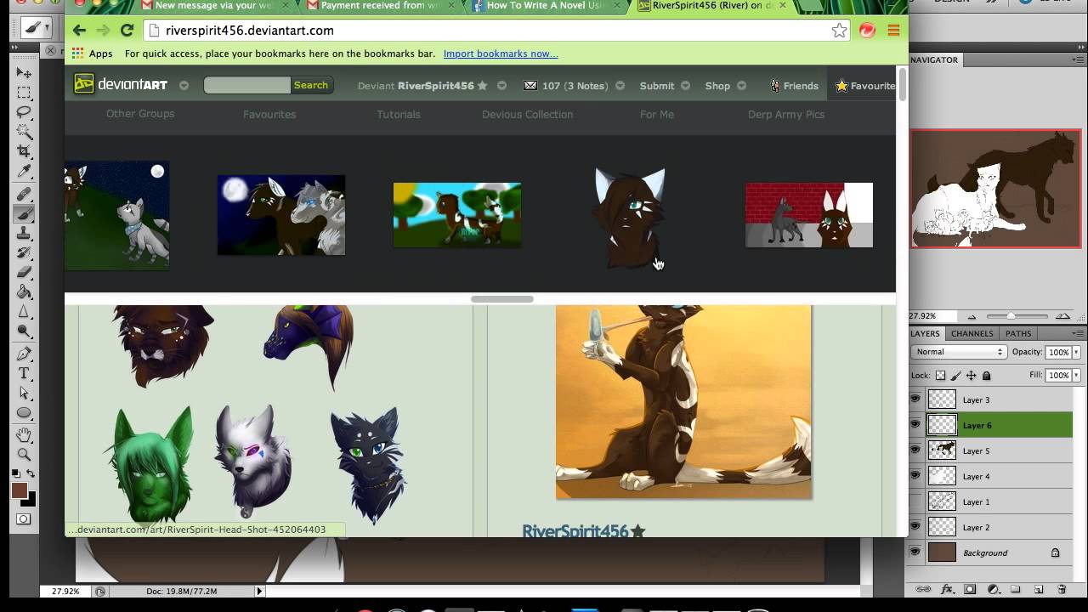Viewport: 1088px width, 612px height.
Task: Select the Zoom tool in toolbar
Action: point(24,455)
